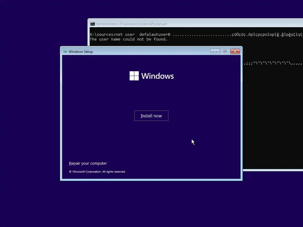Viewport: 303px width, 227px height.
Task: Click the Windows Setup title bar icon
Action: [x=65, y=51]
